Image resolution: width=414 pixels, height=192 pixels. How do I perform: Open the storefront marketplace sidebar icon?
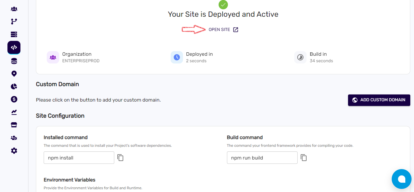click(x=14, y=125)
